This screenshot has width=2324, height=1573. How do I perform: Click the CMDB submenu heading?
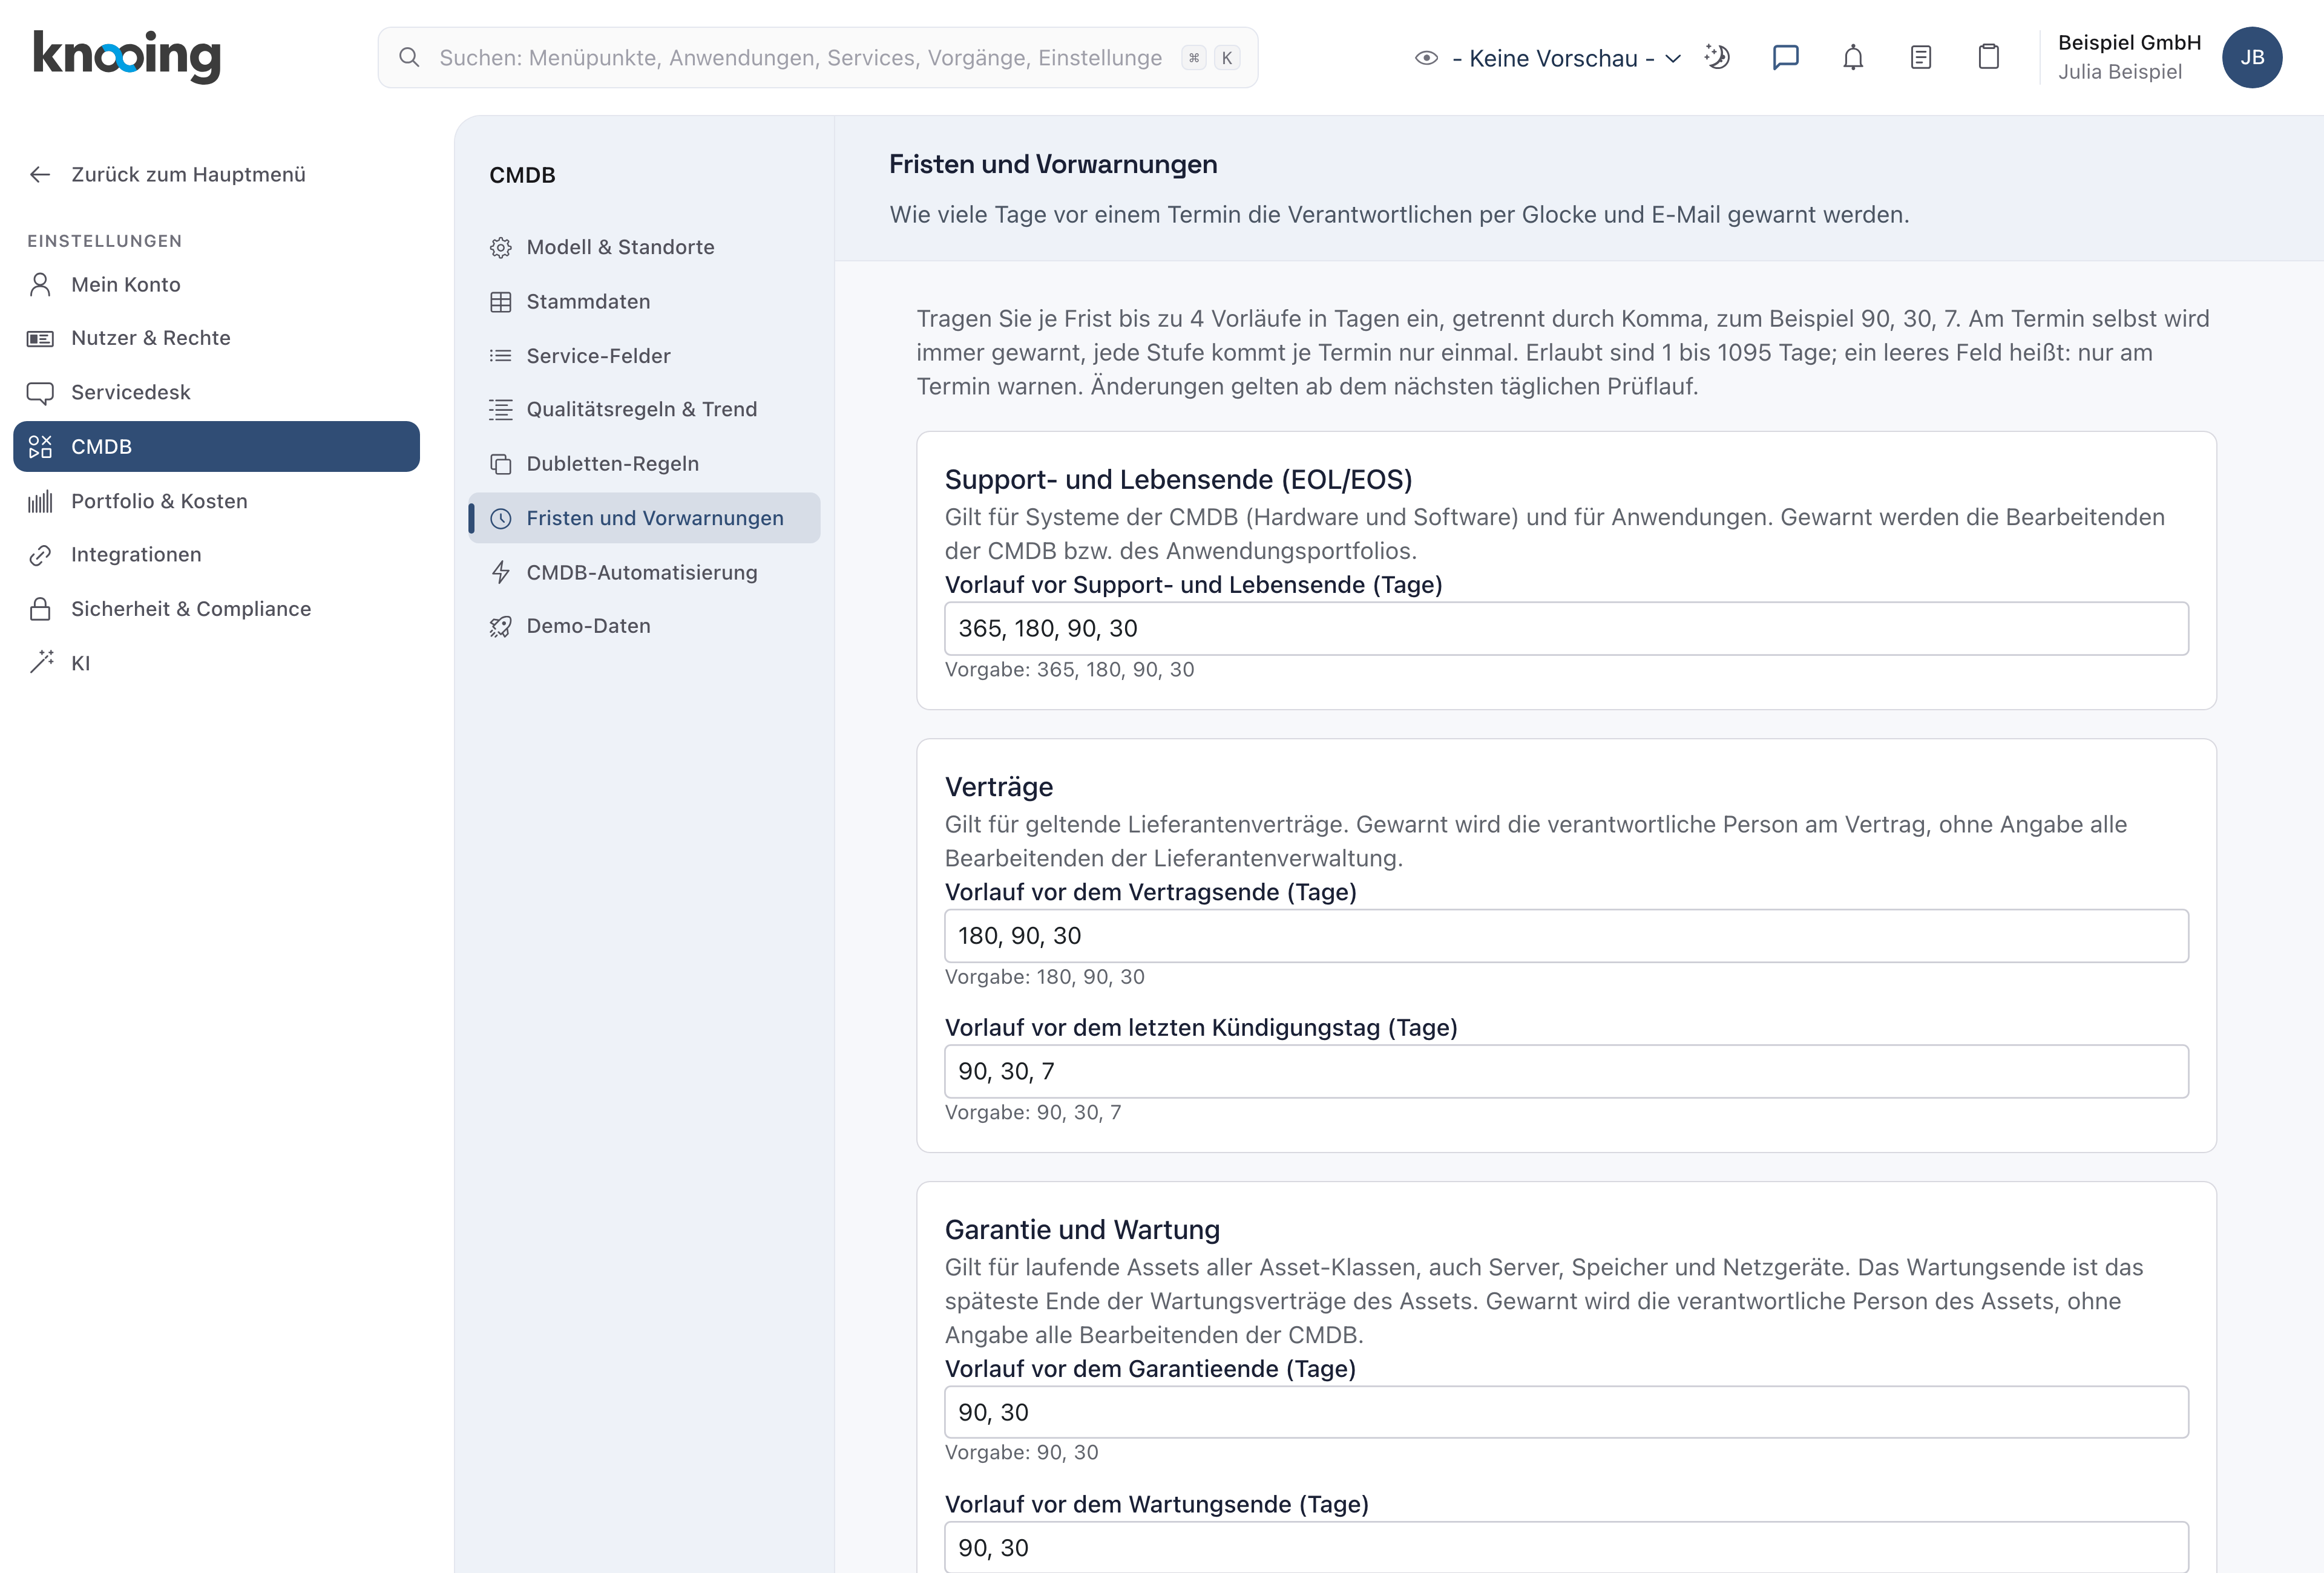[x=522, y=175]
